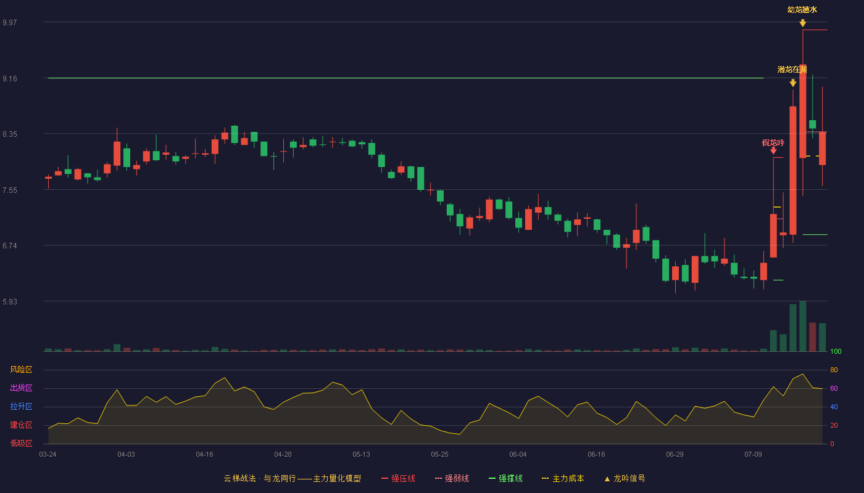Select the 低吸区 zone label

coord(22,444)
